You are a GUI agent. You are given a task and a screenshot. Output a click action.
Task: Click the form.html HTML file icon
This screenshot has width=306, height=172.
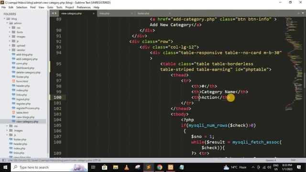click(x=13, y=81)
